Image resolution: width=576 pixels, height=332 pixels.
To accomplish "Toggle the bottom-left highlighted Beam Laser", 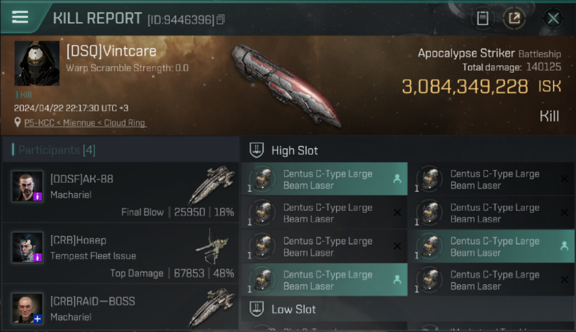I will tap(324, 280).
